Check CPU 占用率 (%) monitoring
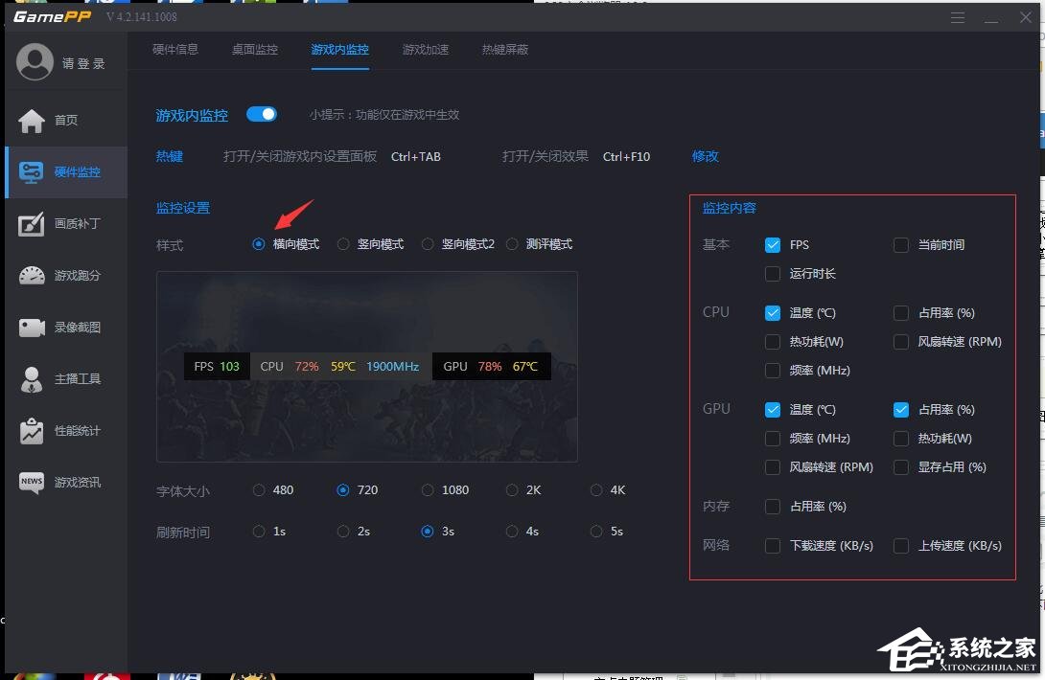The width and height of the screenshot is (1045, 680). pyautogui.click(x=901, y=312)
